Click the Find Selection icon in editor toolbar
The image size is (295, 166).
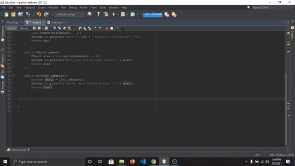[x=54, y=28]
